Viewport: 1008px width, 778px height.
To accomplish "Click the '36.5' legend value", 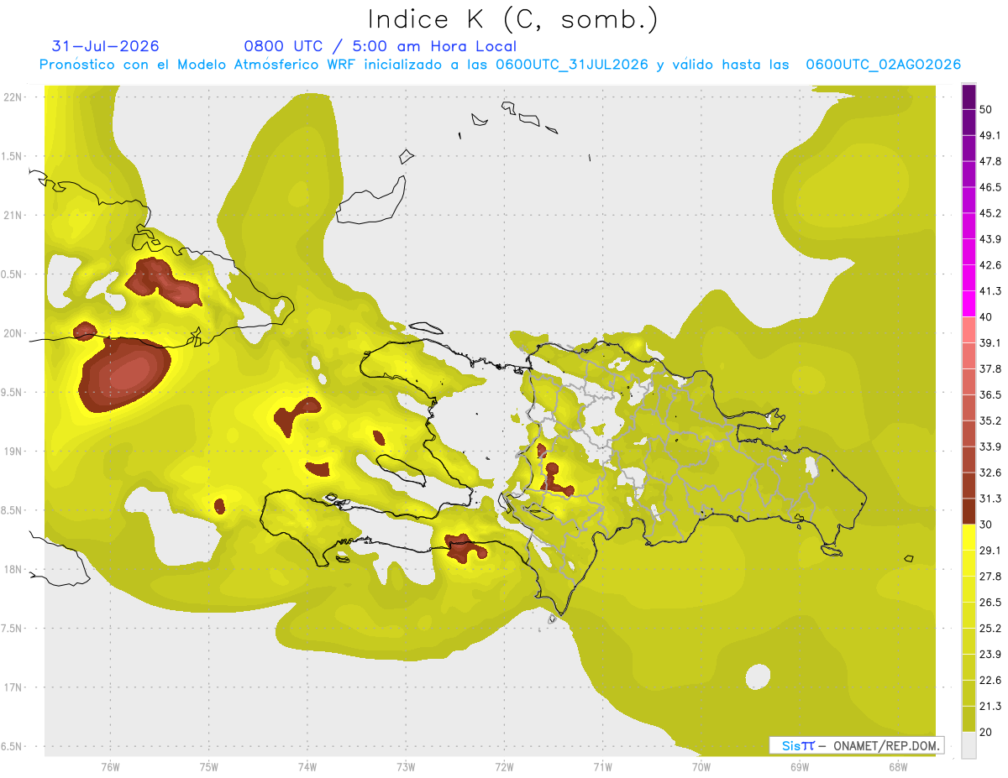I will [990, 394].
